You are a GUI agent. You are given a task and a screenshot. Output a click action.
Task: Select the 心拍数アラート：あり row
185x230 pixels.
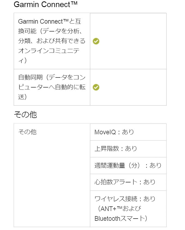tap(125, 182)
